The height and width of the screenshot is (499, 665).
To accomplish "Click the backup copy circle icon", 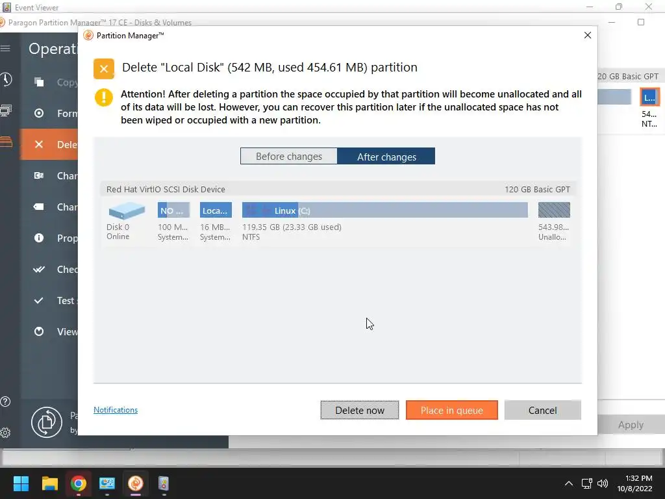I will (47, 422).
